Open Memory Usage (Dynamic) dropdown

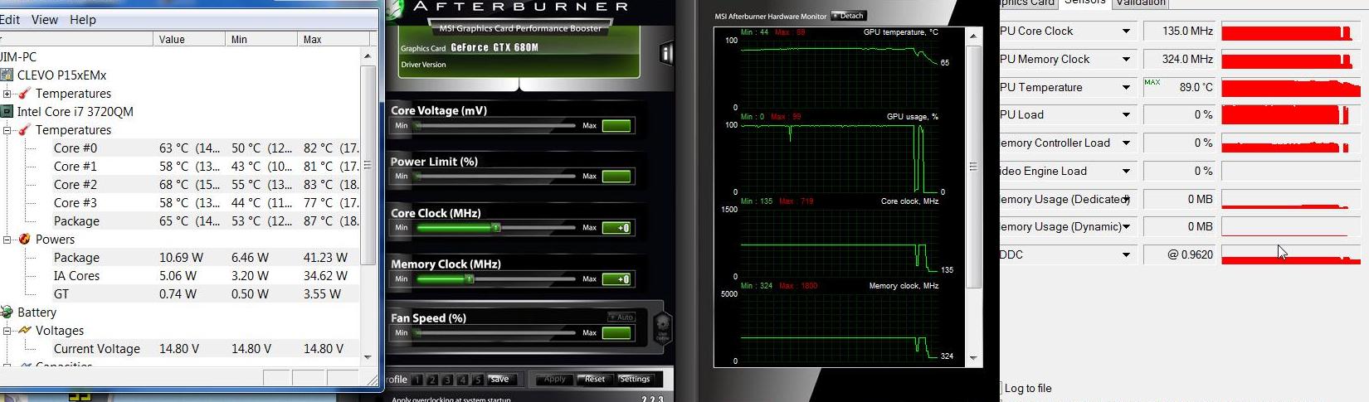click(x=1126, y=227)
